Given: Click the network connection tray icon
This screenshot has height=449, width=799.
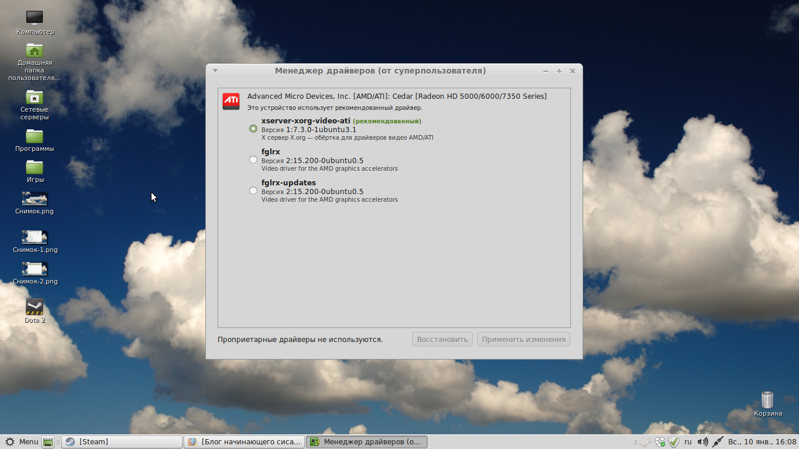Looking at the screenshot, I should 718,442.
